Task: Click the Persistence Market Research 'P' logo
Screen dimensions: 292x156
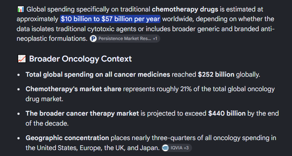Action: tap(93, 39)
